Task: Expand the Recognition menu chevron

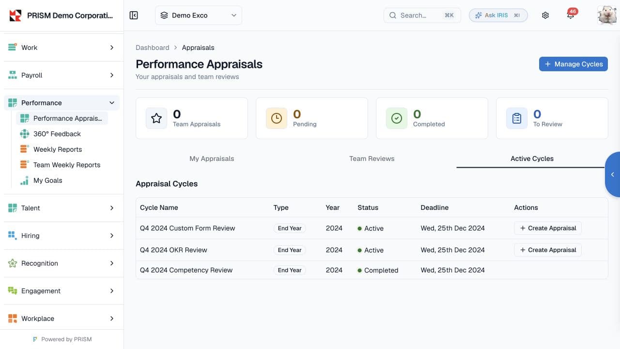Action: pyautogui.click(x=112, y=263)
